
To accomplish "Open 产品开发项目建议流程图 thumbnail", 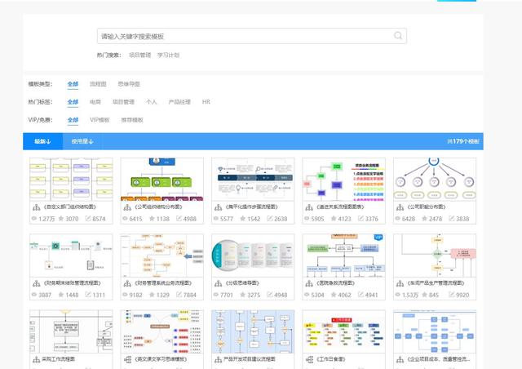I will pyautogui.click(x=253, y=331).
